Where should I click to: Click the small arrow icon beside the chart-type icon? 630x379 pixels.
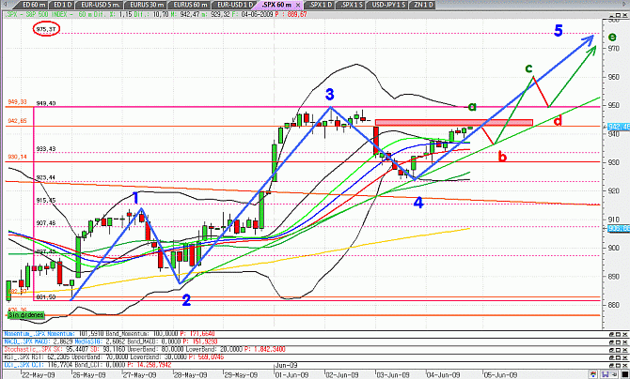point(614,374)
